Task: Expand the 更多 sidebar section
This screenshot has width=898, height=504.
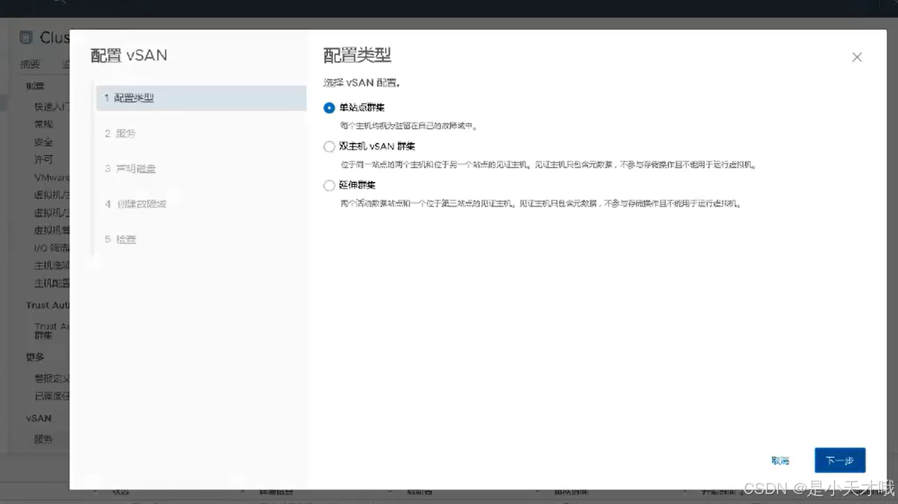Action: [35, 357]
